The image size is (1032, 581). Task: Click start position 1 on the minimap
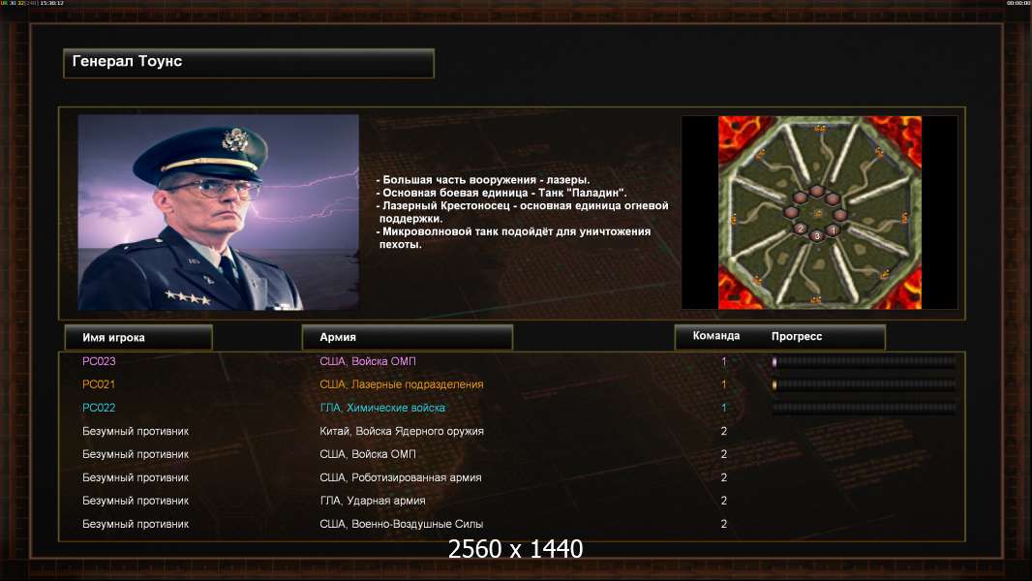tap(834, 230)
